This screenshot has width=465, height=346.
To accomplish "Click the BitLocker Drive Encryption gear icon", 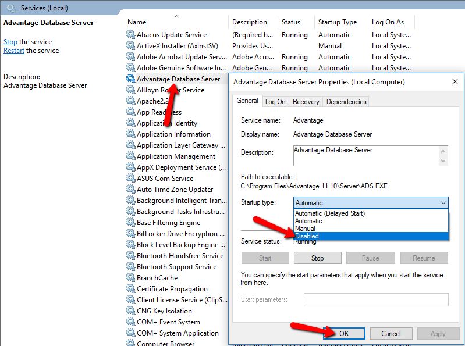I will click(x=130, y=233).
